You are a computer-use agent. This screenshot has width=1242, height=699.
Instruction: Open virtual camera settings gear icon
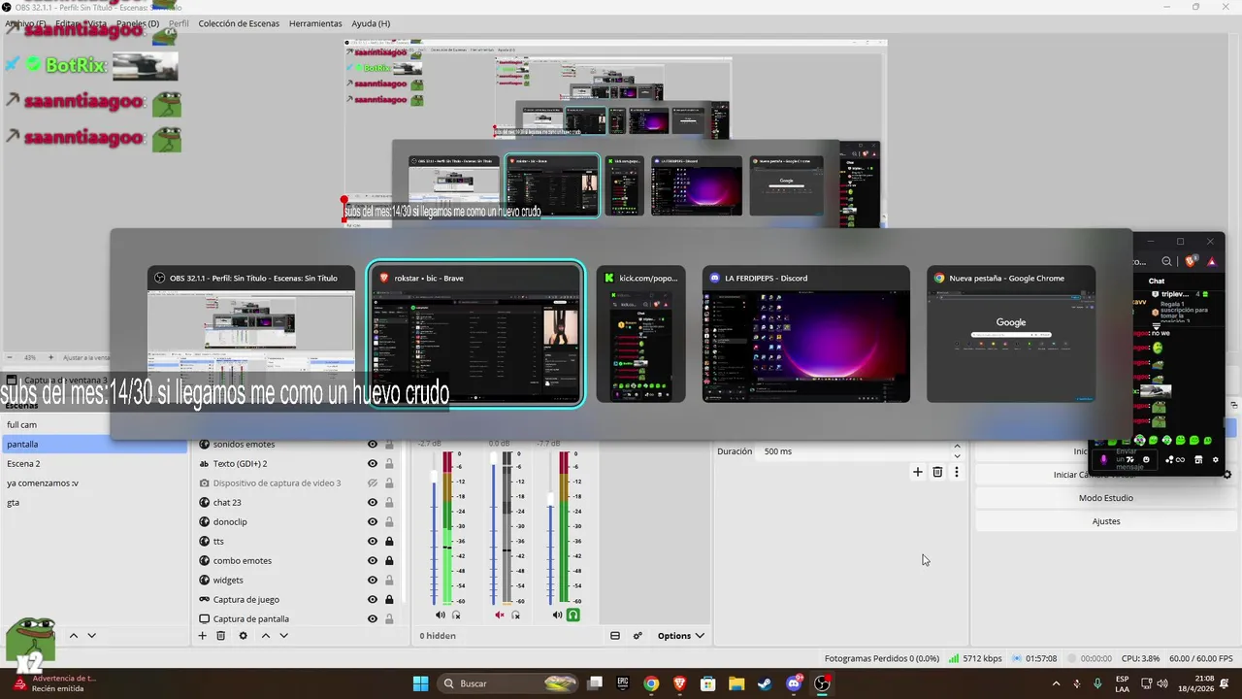1227,475
